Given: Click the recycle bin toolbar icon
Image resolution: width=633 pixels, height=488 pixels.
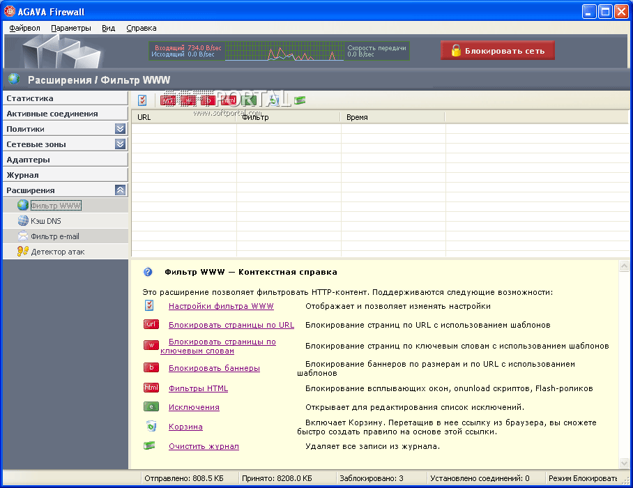Looking at the screenshot, I should tap(275, 100).
